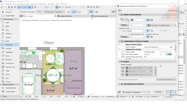Open the Конструирование menu

pyautogui.click(x=23, y=4)
